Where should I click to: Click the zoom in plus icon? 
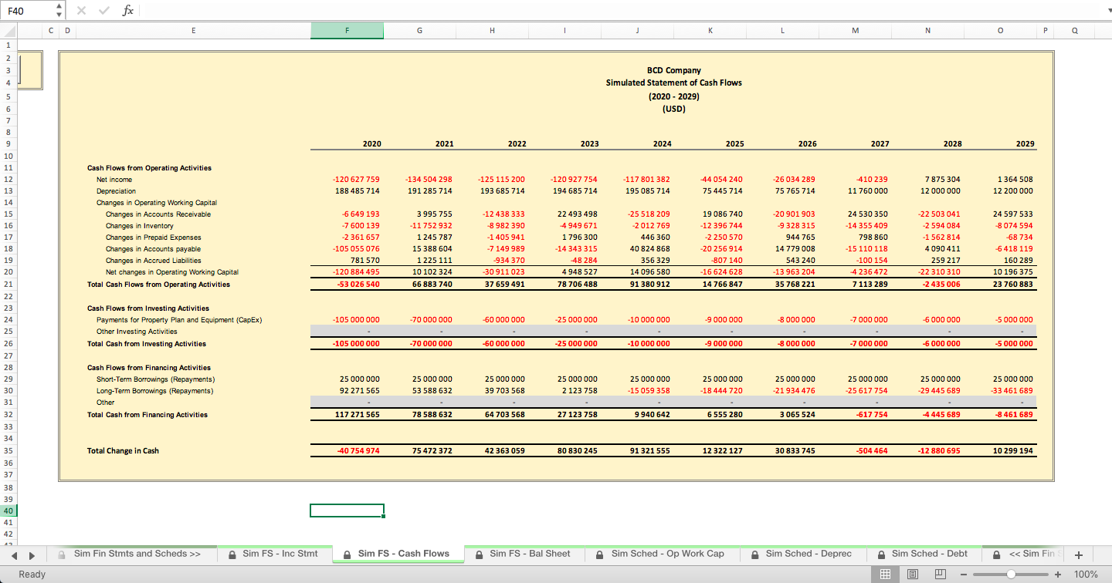(1057, 574)
